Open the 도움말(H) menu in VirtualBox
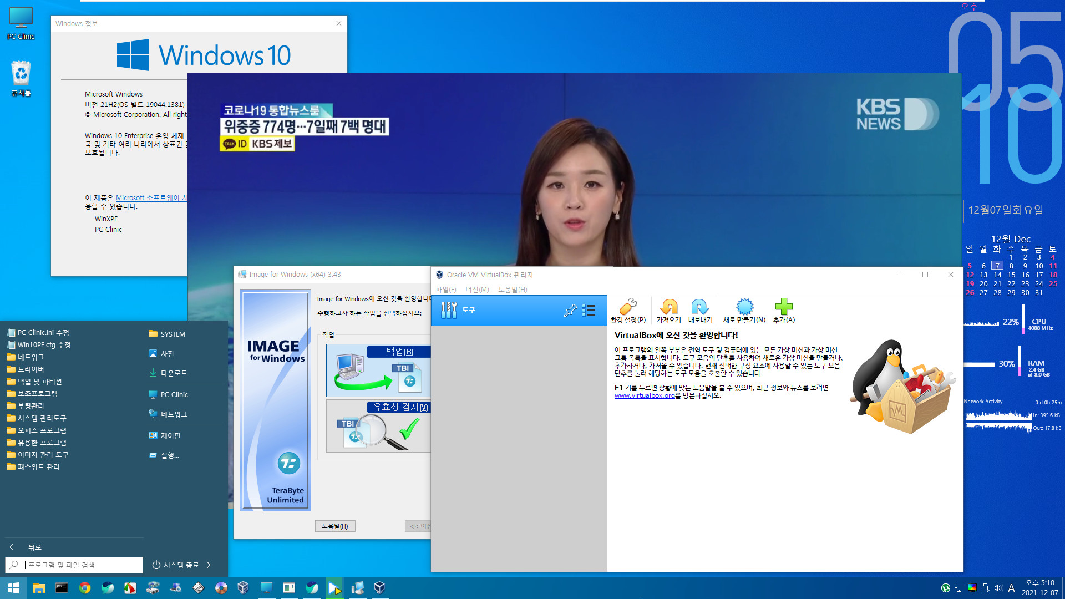Viewport: 1065px width, 599px height. coord(513,290)
